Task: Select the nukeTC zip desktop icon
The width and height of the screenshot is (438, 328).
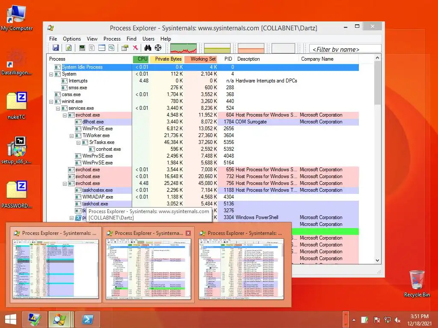Action: tap(17, 106)
